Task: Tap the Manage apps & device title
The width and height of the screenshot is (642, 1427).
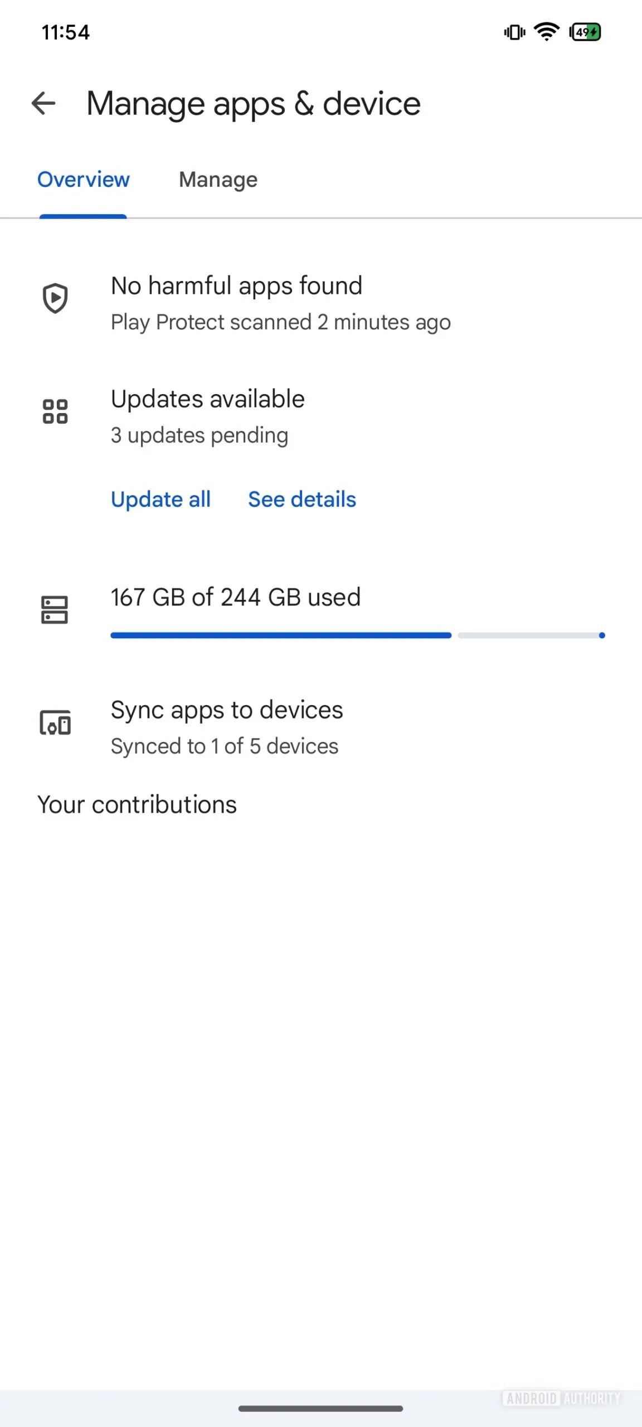Action: pos(254,104)
